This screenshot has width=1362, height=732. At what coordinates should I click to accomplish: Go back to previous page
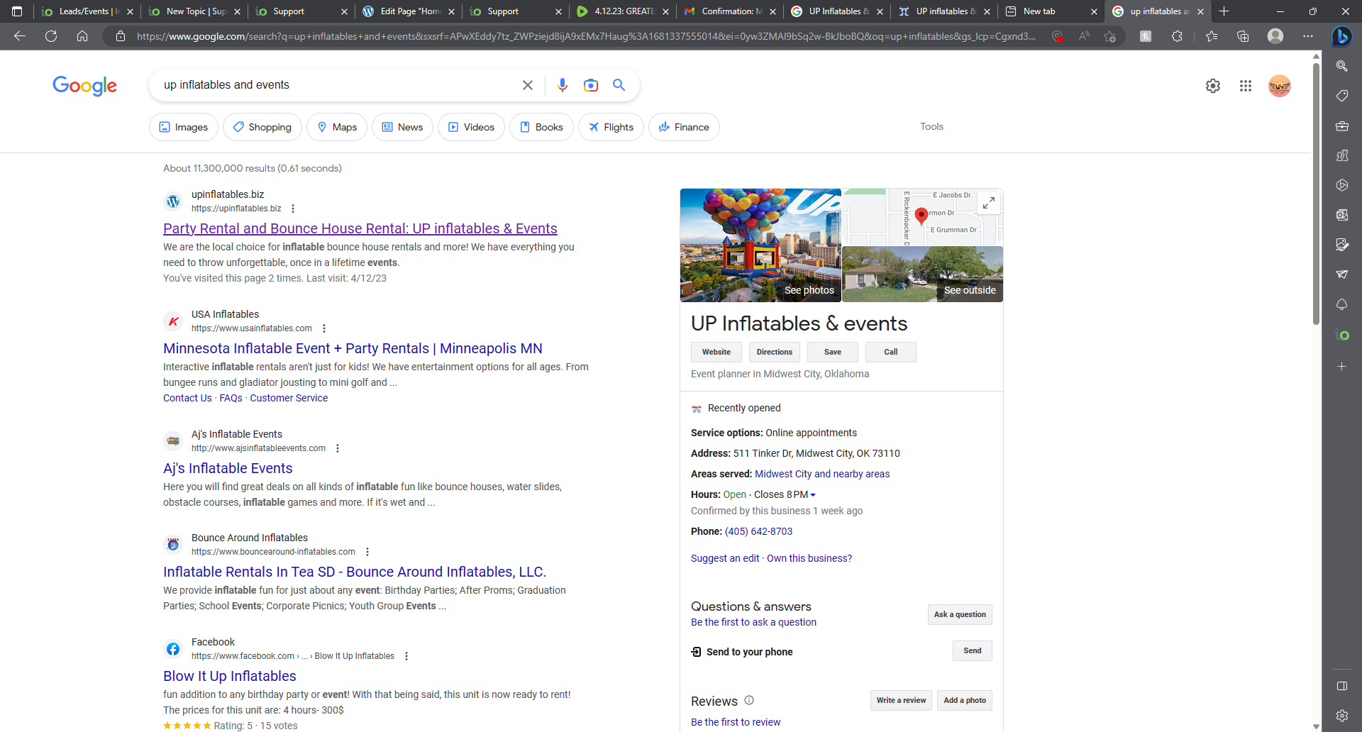pos(20,36)
